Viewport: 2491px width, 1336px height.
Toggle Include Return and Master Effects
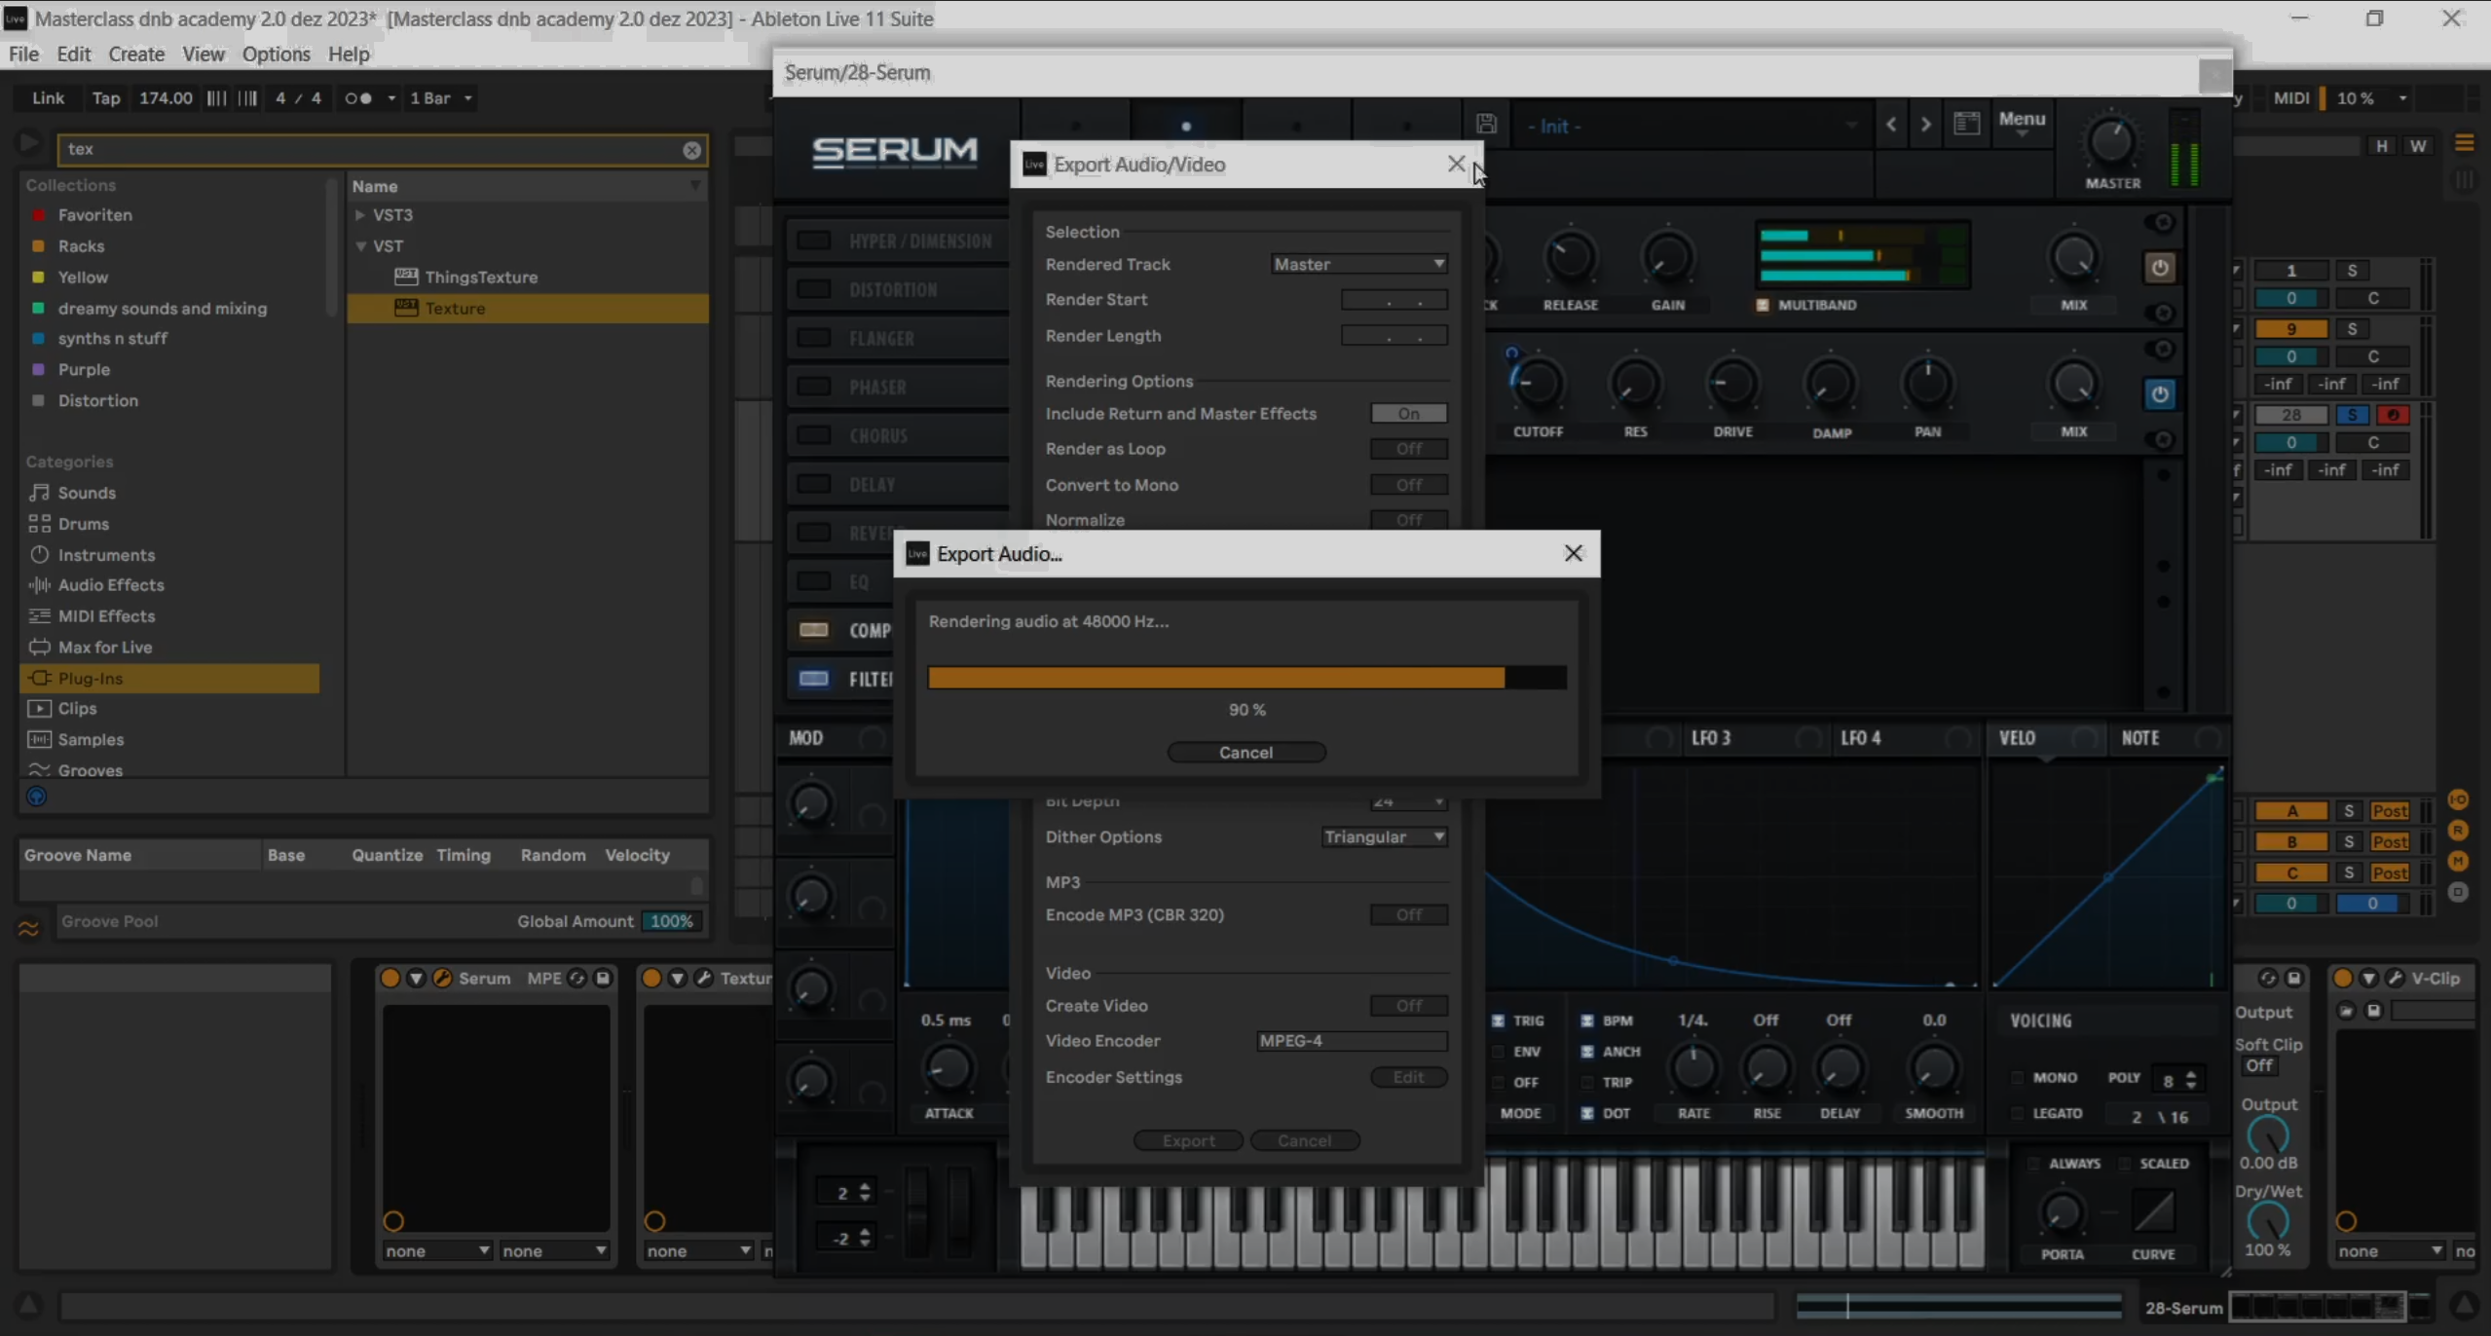1408,414
